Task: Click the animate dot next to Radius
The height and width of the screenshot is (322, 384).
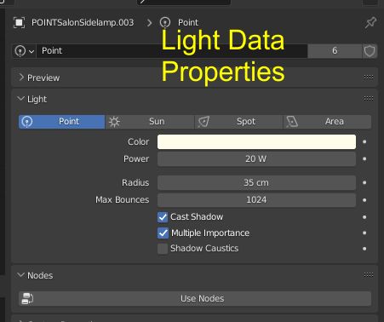Action: [x=364, y=182]
